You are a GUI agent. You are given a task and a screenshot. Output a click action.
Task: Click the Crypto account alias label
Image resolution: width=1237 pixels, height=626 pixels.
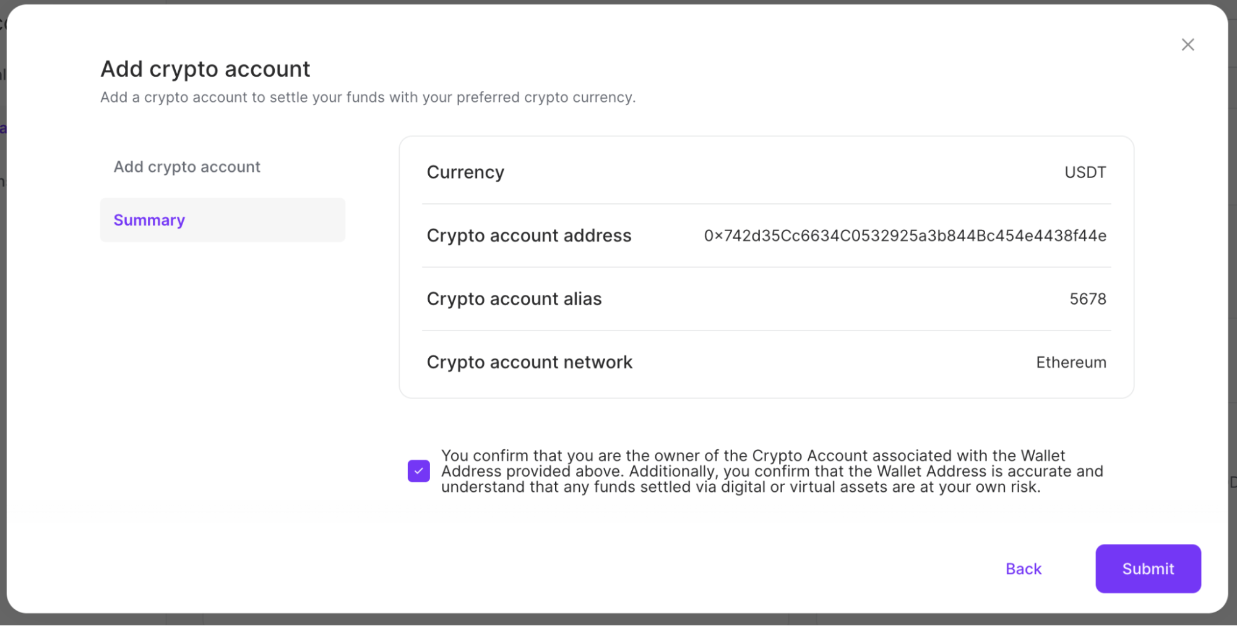514,298
